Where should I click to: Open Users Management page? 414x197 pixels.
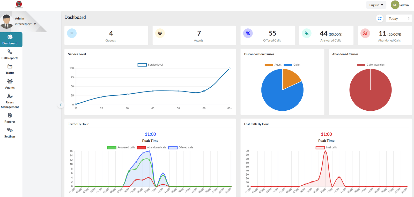(10, 101)
